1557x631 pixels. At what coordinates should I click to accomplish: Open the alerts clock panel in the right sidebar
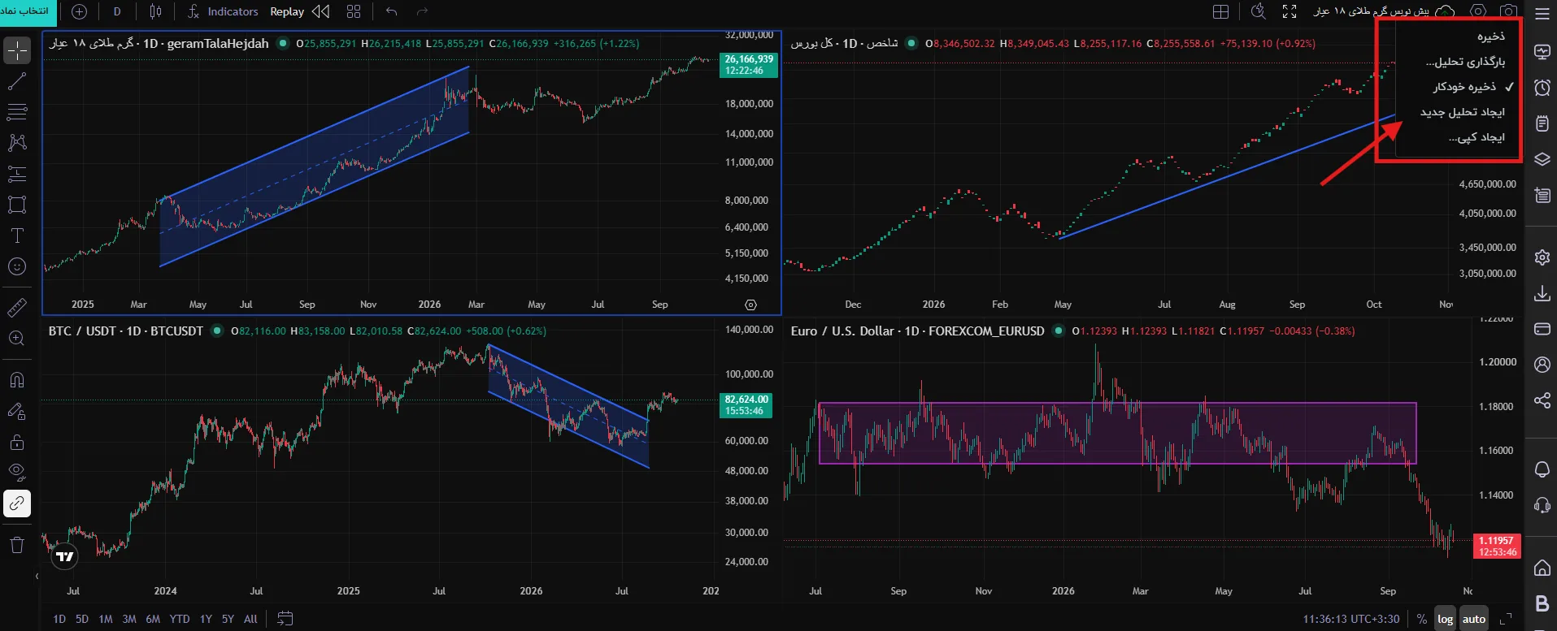pos(1542,88)
